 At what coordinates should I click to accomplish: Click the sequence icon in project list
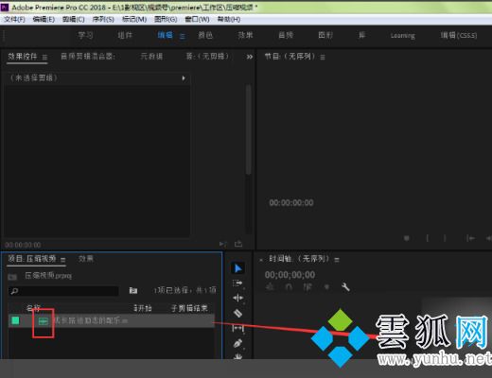click(x=44, y=321)
